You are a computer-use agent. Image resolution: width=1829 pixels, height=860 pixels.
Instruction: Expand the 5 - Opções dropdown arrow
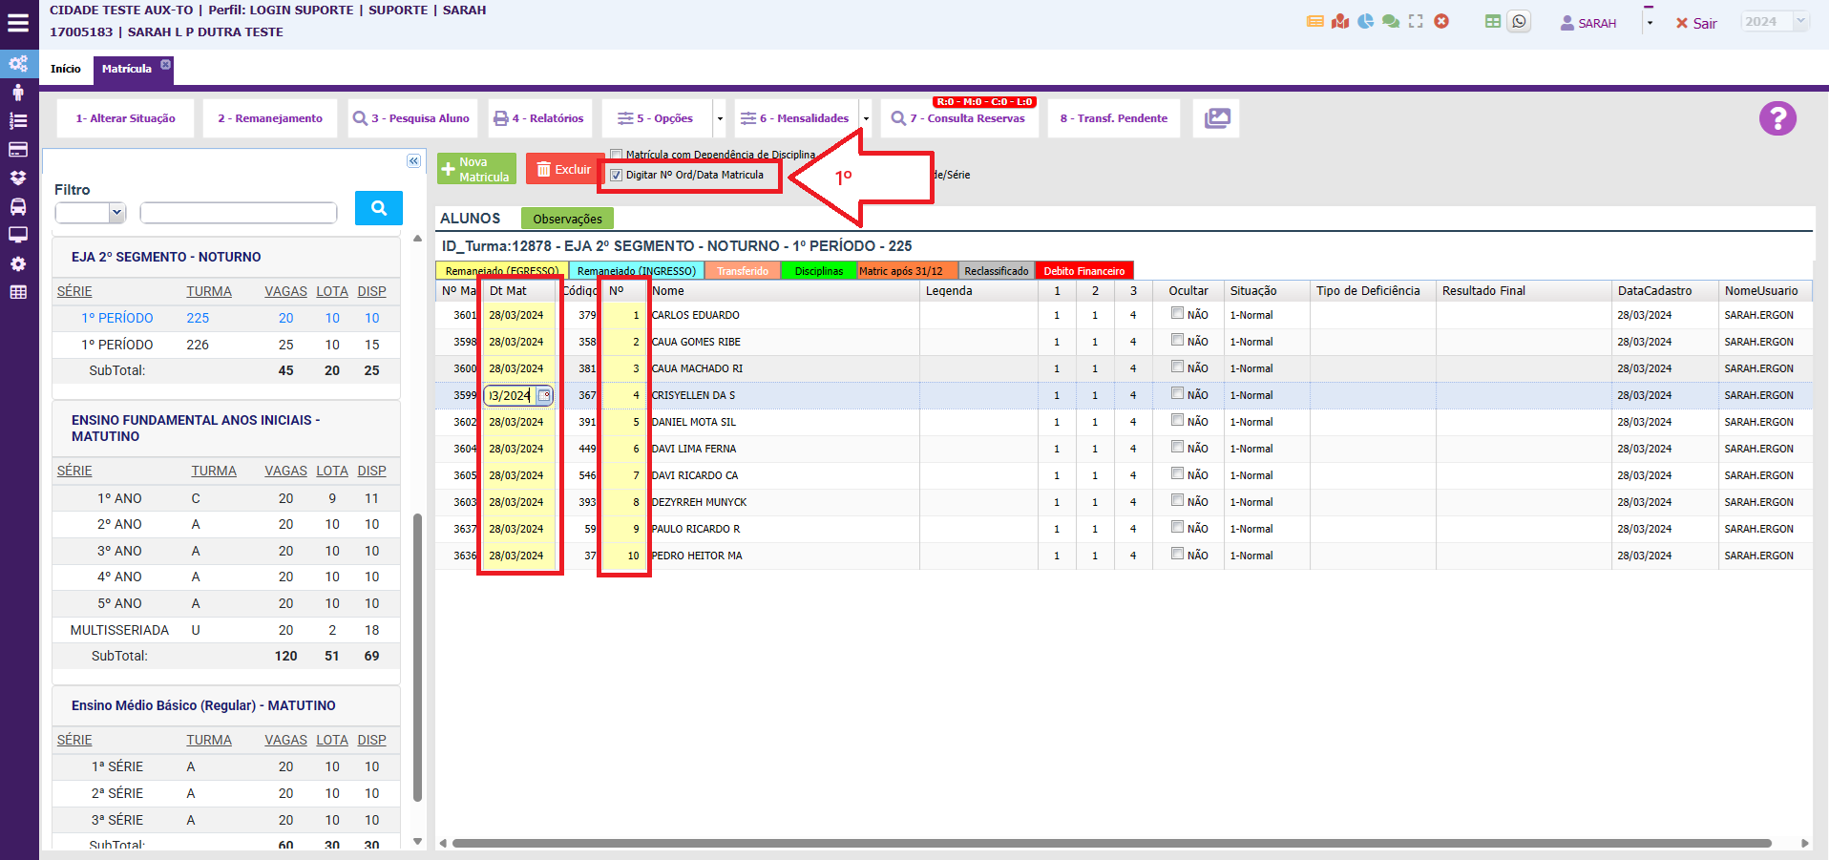click(x=720, y=119)
